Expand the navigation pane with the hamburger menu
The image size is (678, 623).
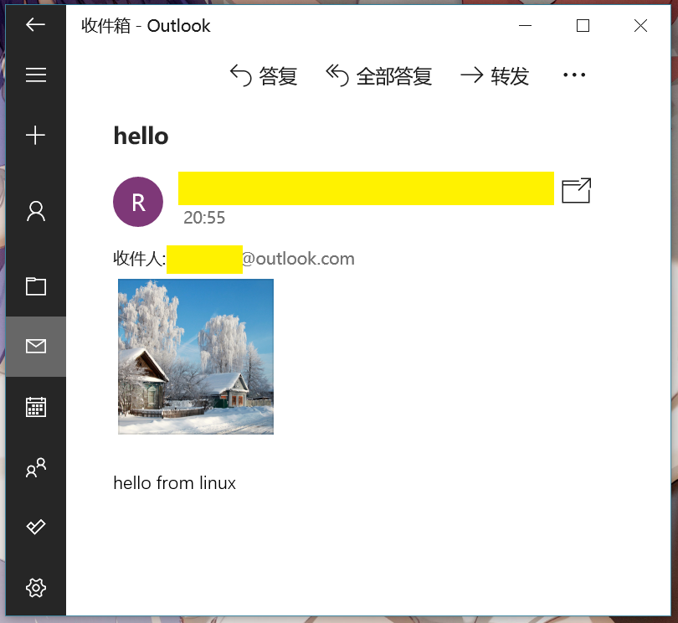35,74
